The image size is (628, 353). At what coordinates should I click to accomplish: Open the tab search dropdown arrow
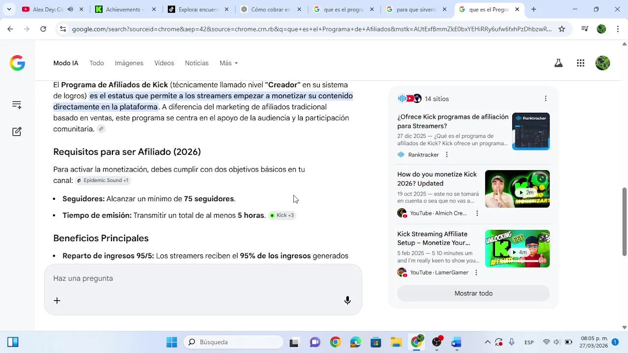(x=9, y=9)
